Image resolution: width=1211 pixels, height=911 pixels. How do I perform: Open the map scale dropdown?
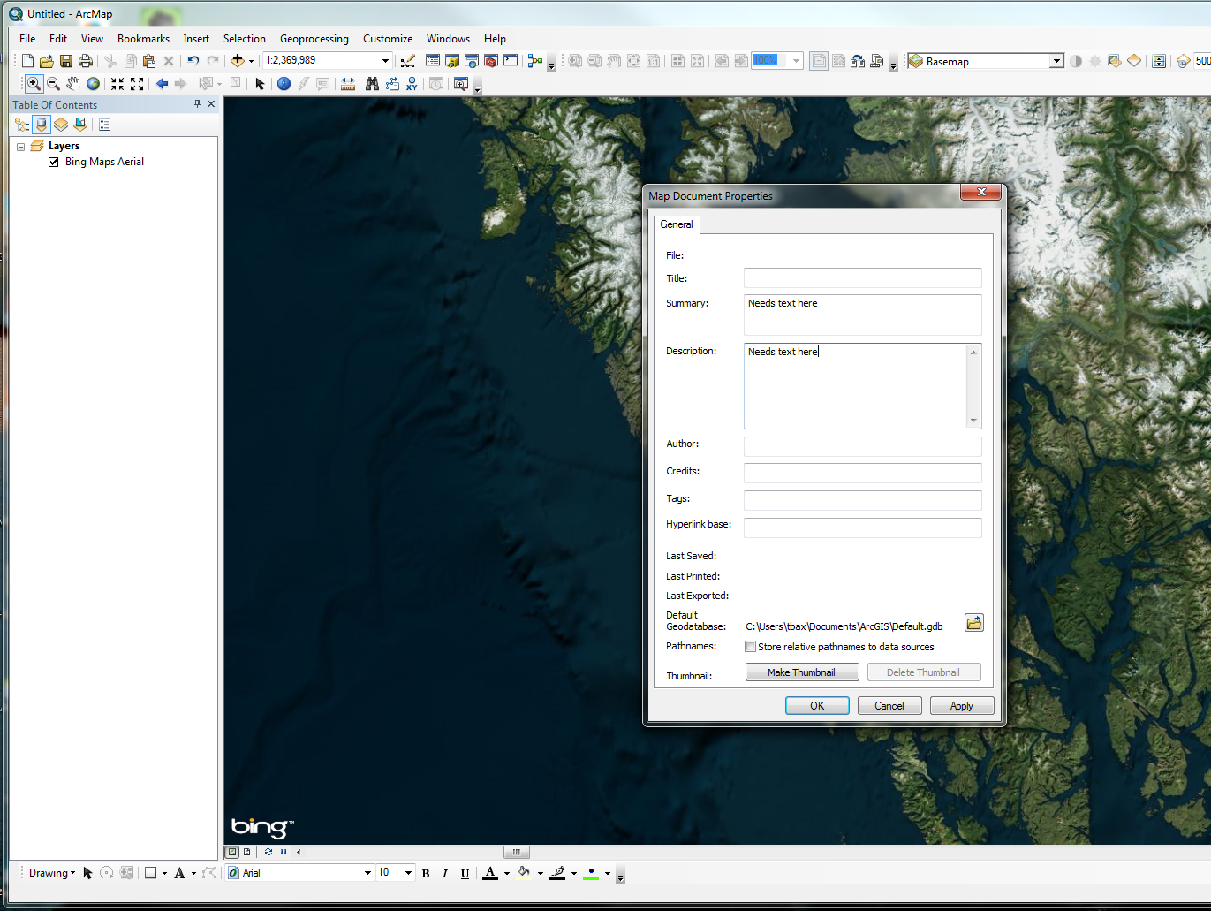click(385, 61)
